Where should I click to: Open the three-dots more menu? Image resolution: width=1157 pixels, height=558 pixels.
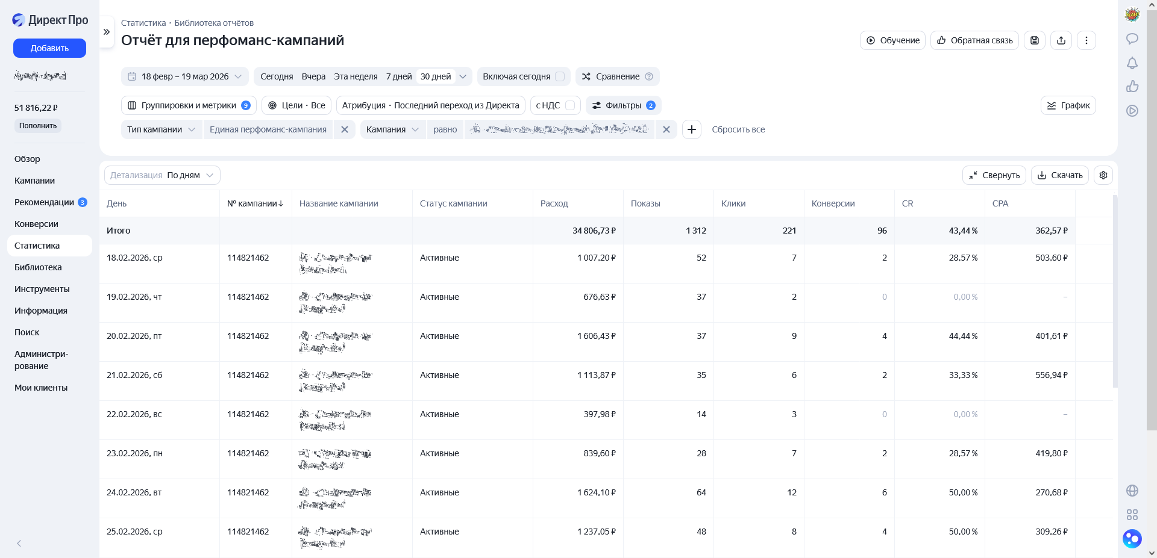coord(1086,40)
